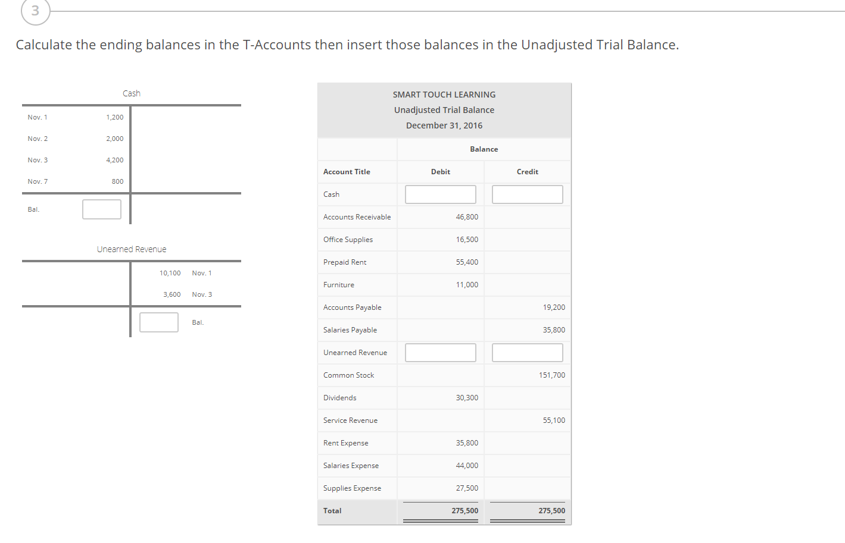The image size is (845, 543).
Task: Click the Cash Debit field in the trial balance
Action: (440, 194)
